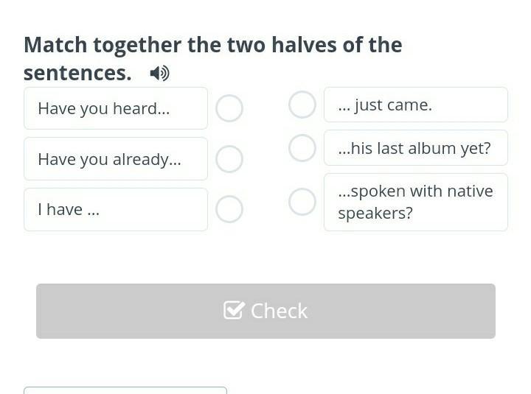531x394 pixels.
Task: Click the checkmark icon inside Check button
Action: click(234, 311)
